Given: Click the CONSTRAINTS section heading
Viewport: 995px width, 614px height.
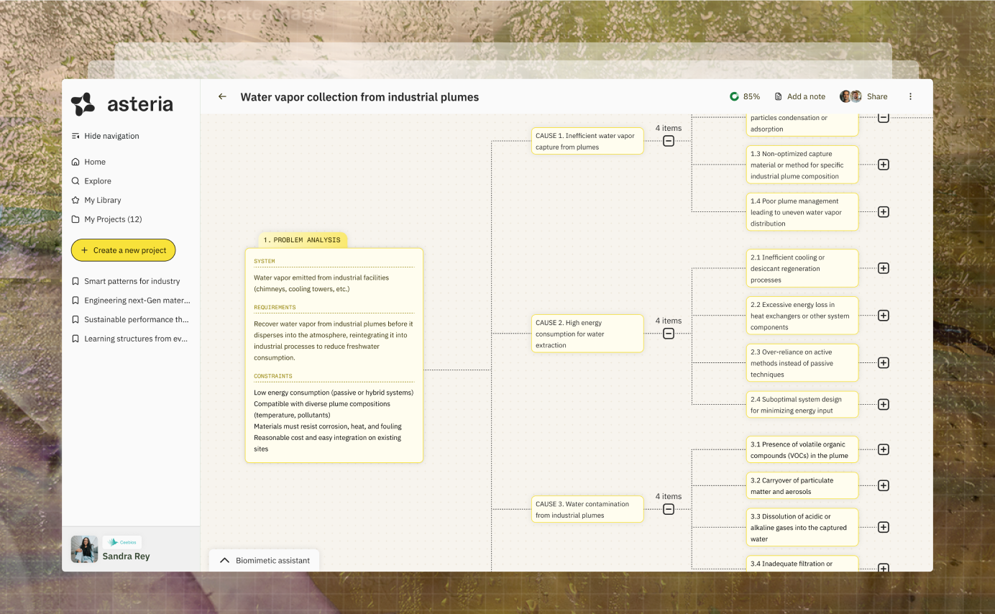Looking at the screenshot, I should [273, 376].
